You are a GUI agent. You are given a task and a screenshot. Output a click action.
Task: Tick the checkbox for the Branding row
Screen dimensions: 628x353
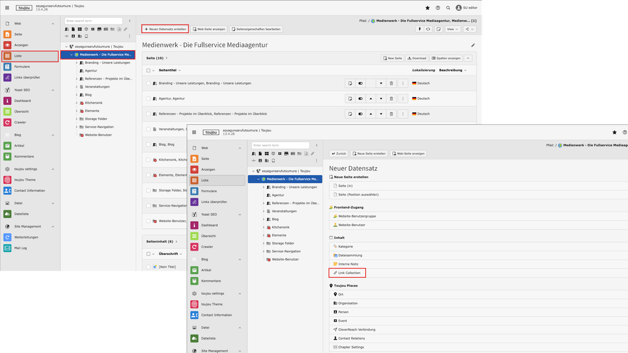(x=149, y=83)
